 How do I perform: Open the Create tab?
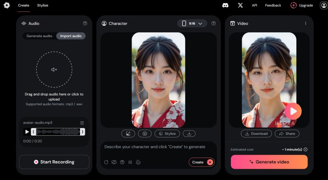23,5
